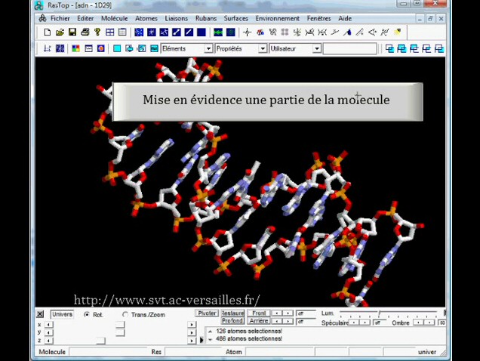Click the color palette icon
Image resolution: width=480 pixels, height=361 pixels.
pyautogui.click(x=75, y=48)
